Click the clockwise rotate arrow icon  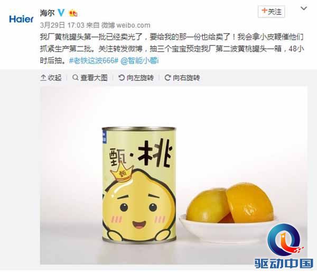[167, 78]
